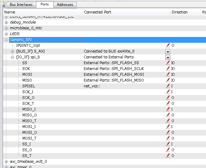Click the pencil icon for SS_T port
Image resolution: width=206 pixels, height=168 pixels.
click(168, 156)
